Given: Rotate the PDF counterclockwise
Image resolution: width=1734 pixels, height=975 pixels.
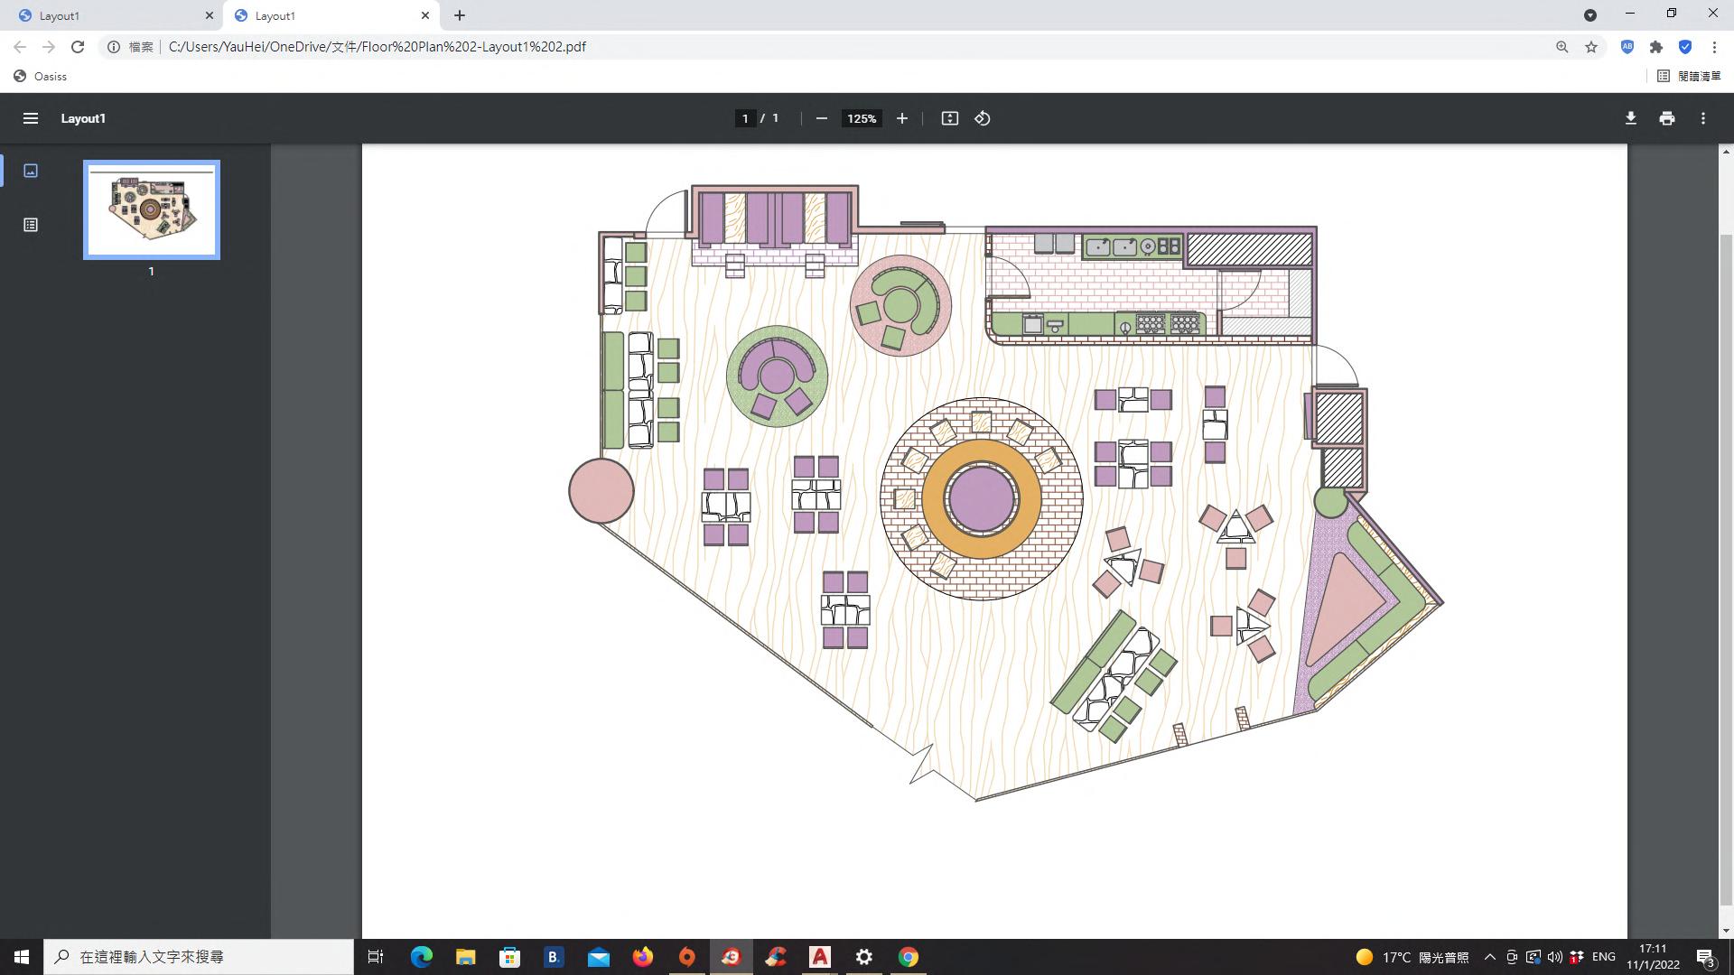Looking at the screenshot, I should tap(983, 118).
